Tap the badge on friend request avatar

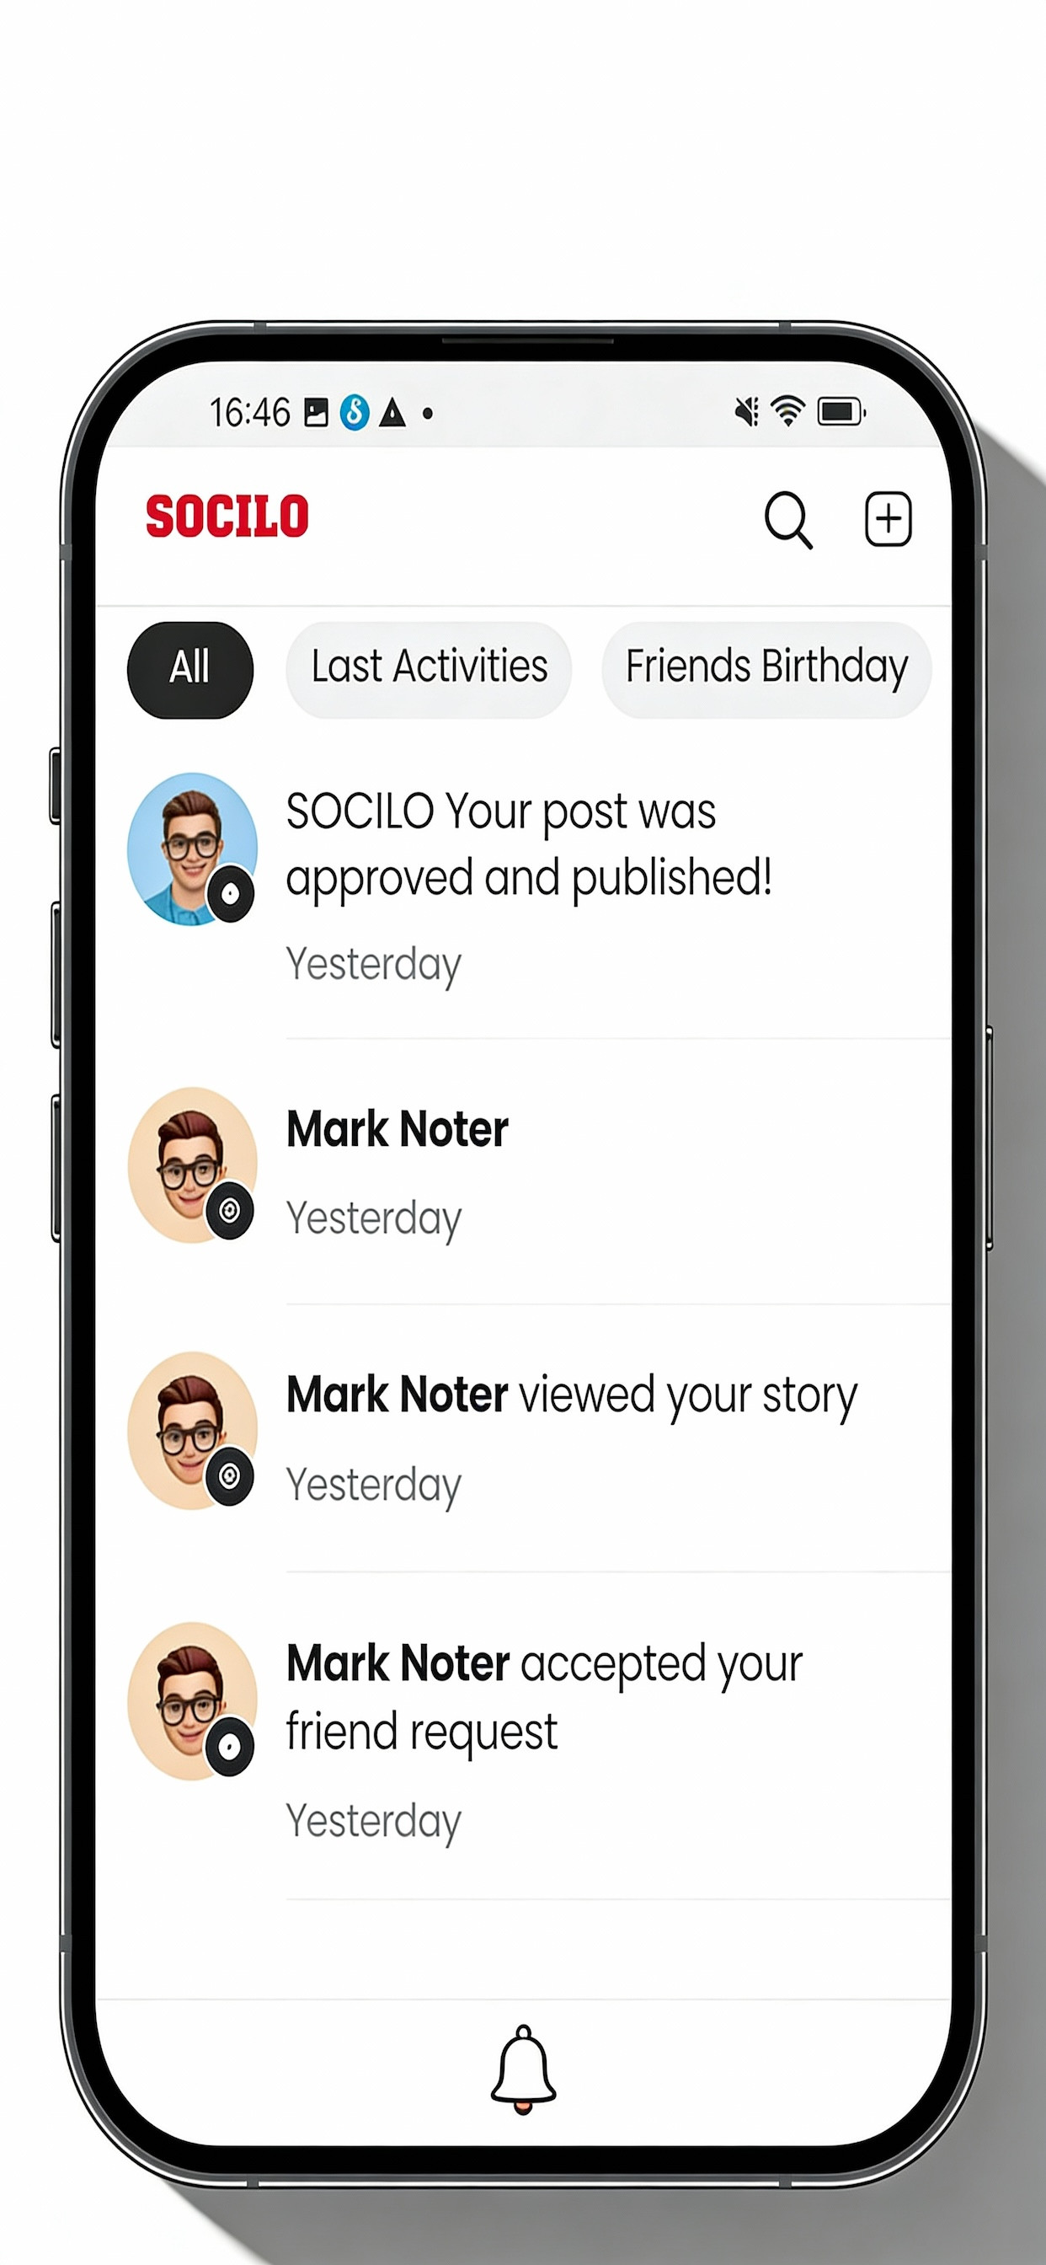point(229,1746)
